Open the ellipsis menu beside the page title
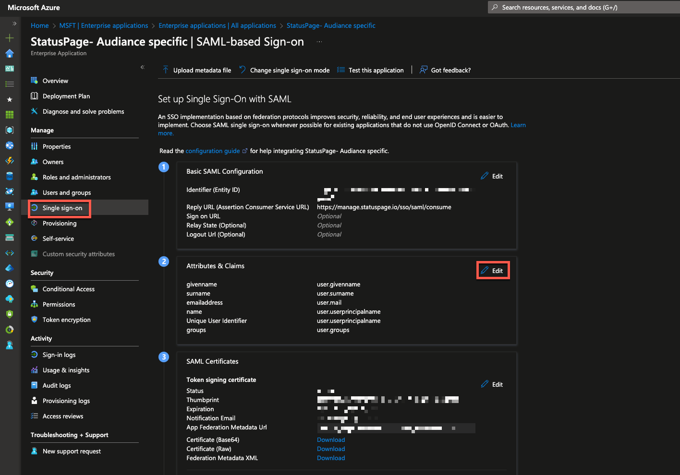The height and width of the screenshot is (475, 680). coord(318,43)
